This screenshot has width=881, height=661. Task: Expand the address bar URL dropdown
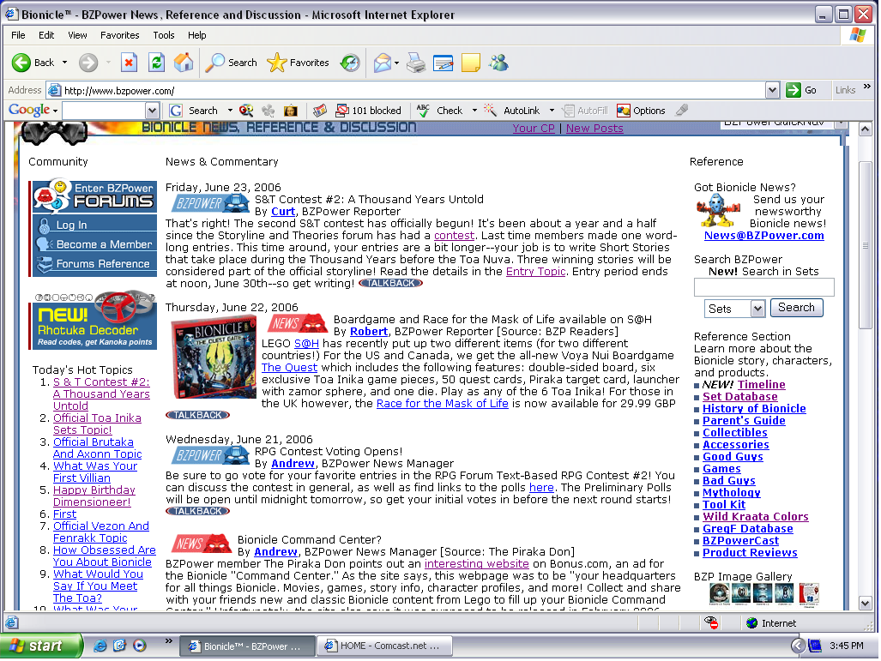click(x=772, y=90)
